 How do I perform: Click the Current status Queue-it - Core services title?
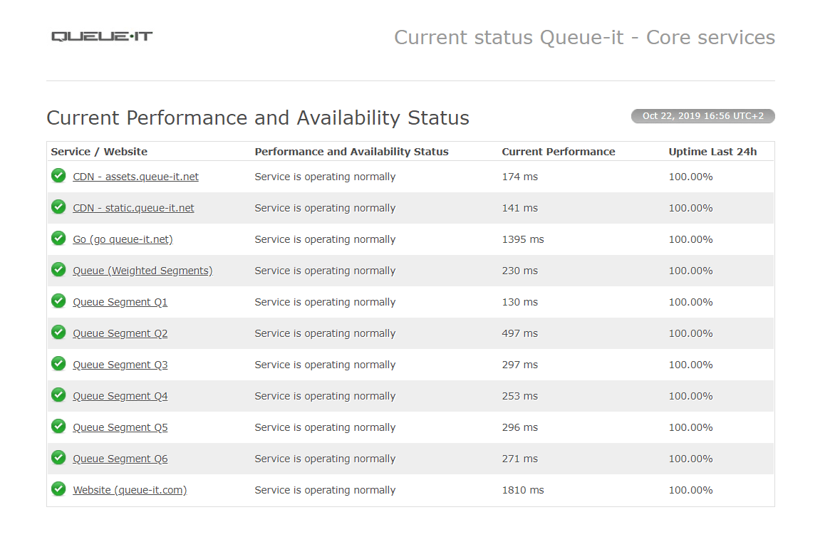pos(585,38)
